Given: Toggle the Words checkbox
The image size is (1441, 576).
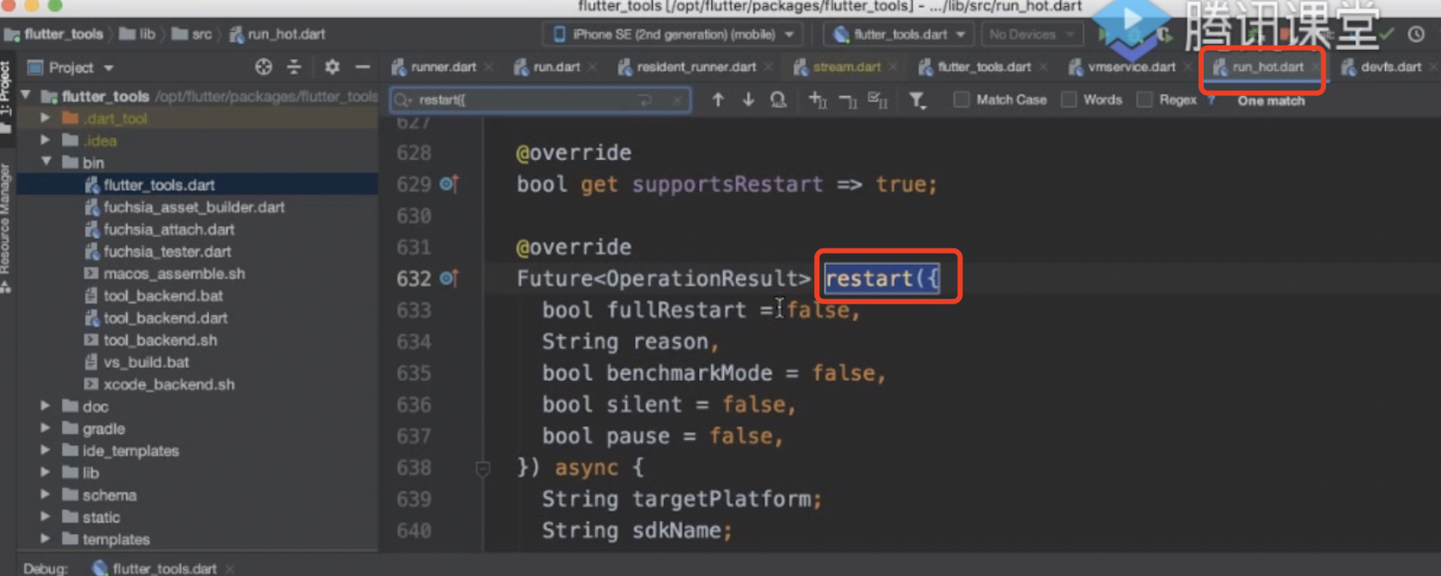Looking at the screenshot, I should tap(1069, 100).
